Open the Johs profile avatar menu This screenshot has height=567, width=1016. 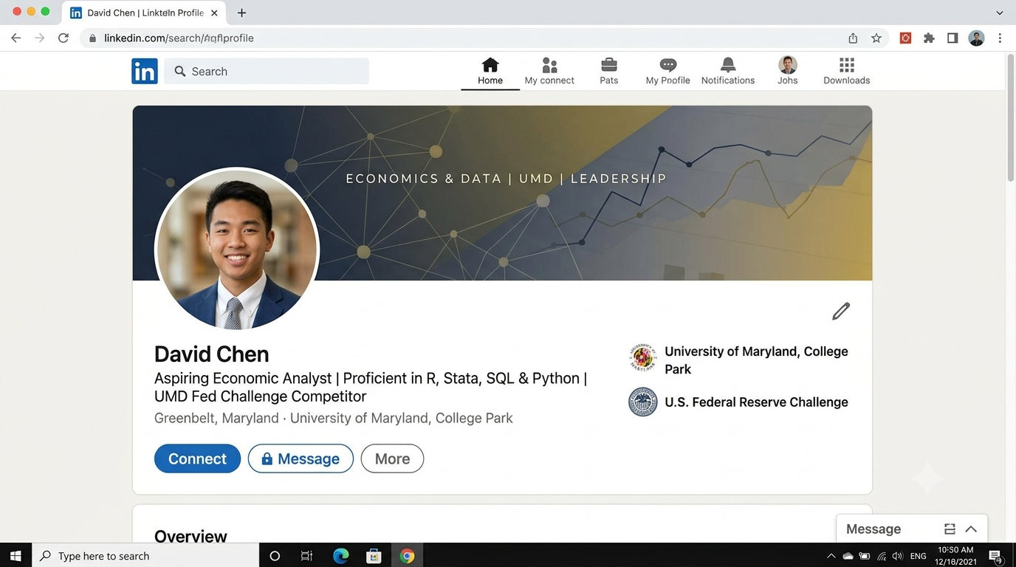click(788, 72)
